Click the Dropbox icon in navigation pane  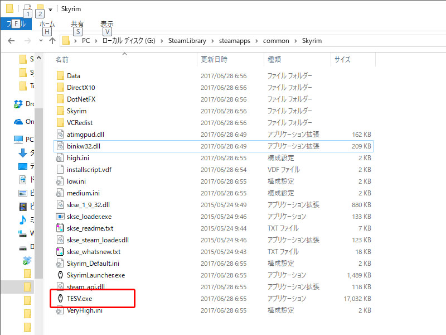coord(18,104)
